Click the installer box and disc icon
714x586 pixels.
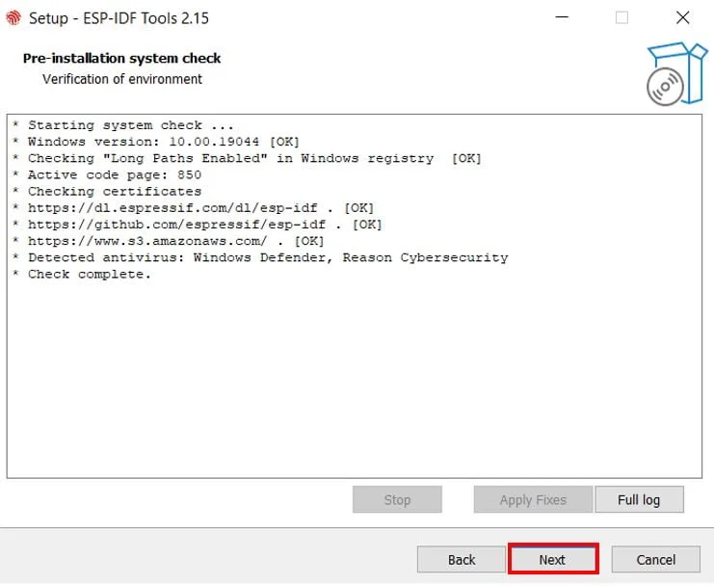pyautogui.click(x=677, y=74)
